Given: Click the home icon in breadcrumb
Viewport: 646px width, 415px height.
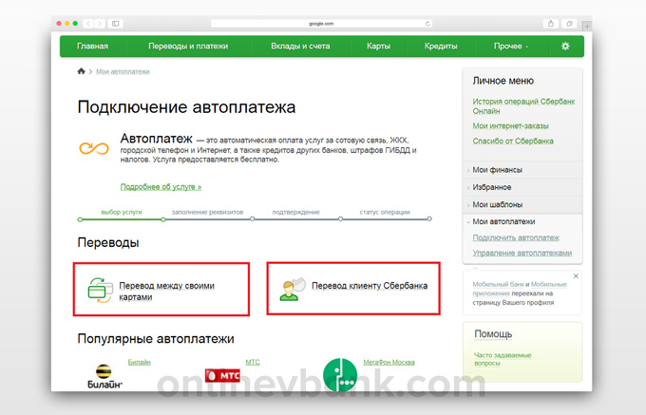Looking at the screenshot, I should pyautogui.click(x=81, y=71).
